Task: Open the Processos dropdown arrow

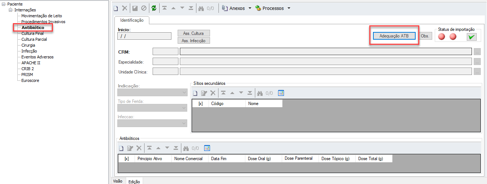Action: point(289,8)
